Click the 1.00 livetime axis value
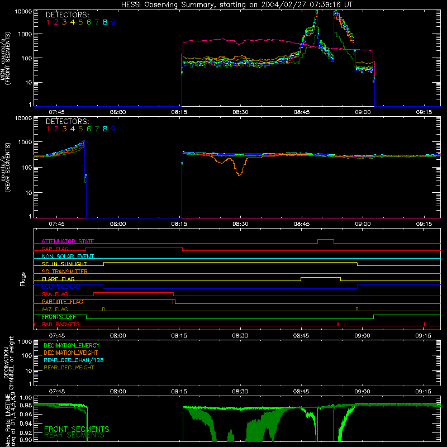This screenshot has height=447, width=447. 26,397
